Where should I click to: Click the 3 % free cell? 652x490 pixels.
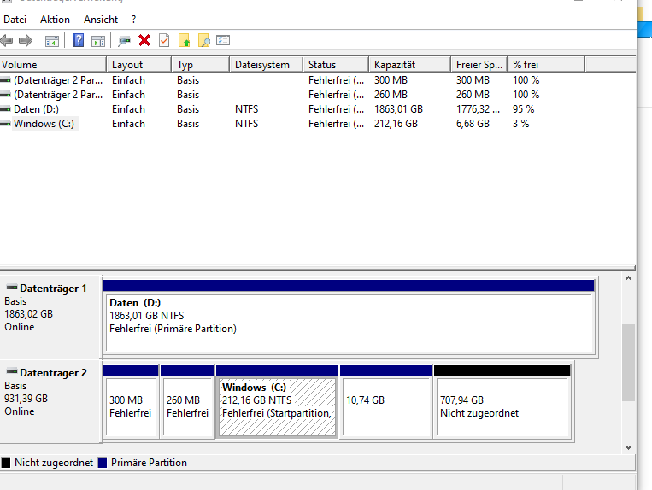[x=520, y=124]
